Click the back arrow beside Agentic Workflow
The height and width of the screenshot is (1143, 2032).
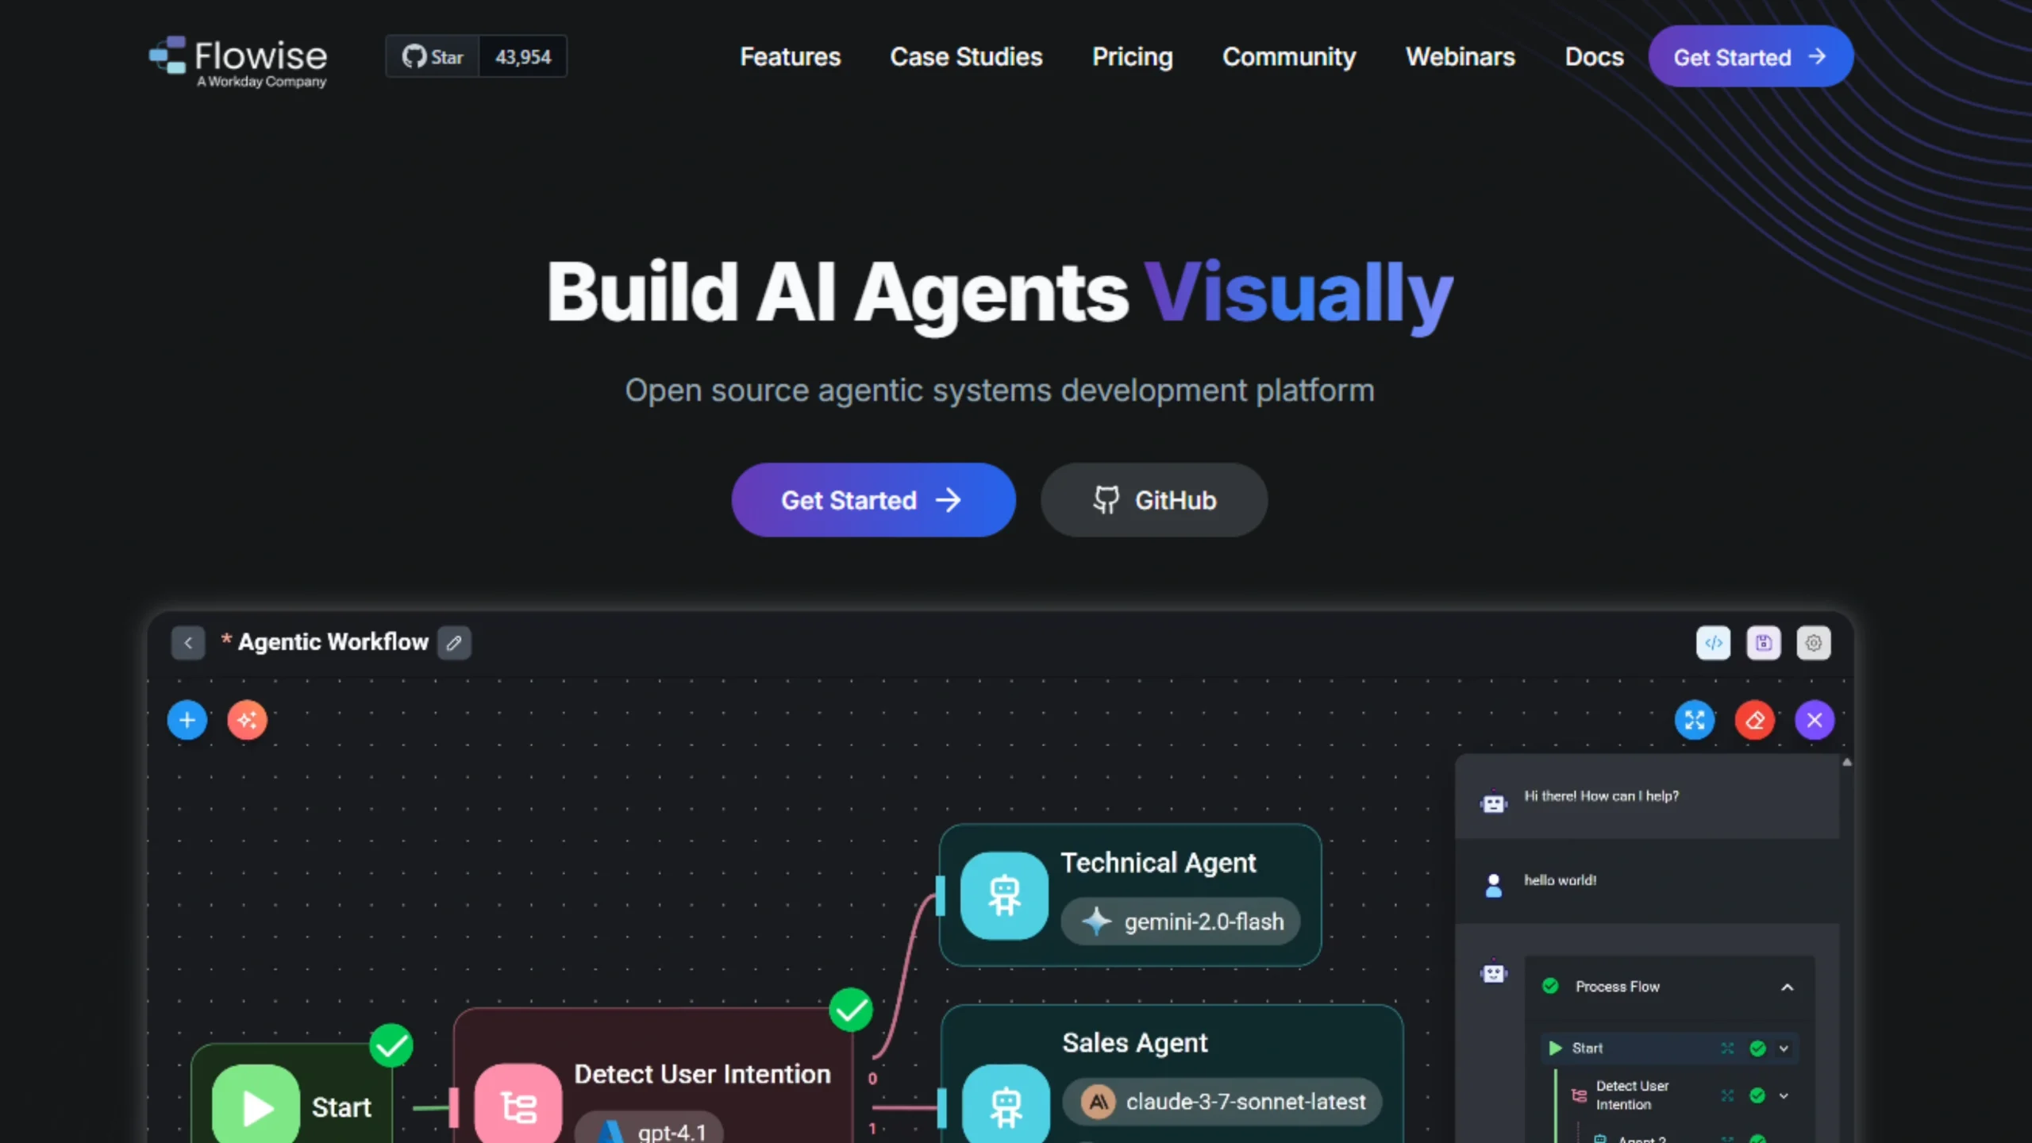point(188,643)
